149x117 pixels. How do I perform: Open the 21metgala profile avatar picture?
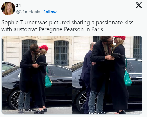[x=8, y=8]
